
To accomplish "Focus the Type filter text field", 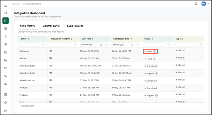I will 186,45.
